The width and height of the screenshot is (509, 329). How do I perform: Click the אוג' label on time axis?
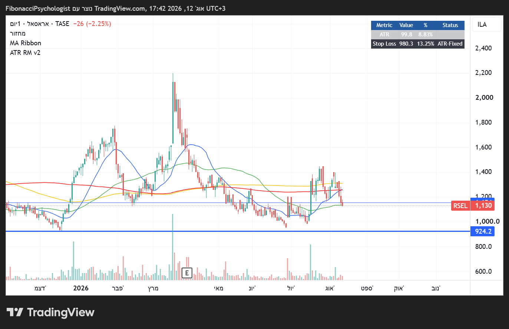pos(330,289)
